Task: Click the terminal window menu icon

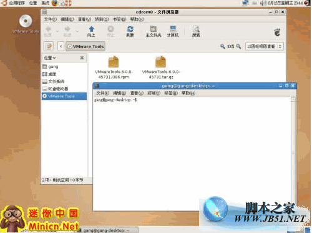Action: (96, 86)
